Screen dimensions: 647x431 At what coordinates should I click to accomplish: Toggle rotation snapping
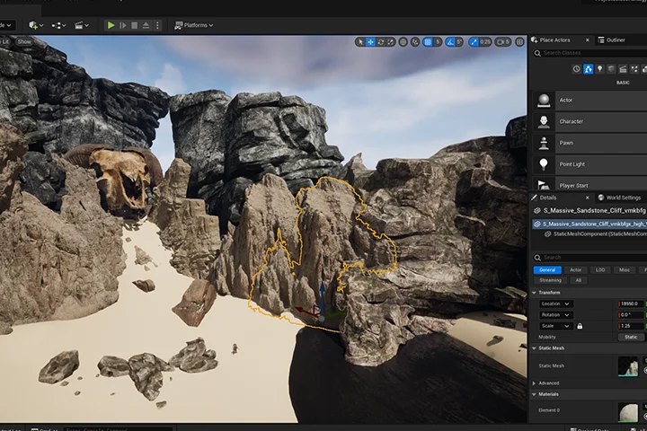(x=450, y=41)
